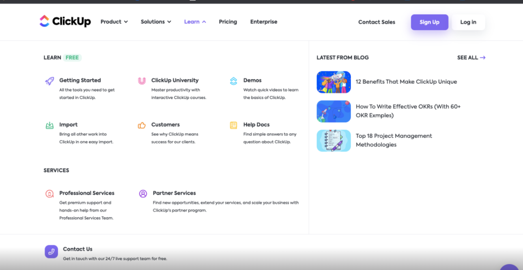This screenshot has height=270, width=523.
Task: Click the Getting Started rocket icon
Action: pos(50,81)
